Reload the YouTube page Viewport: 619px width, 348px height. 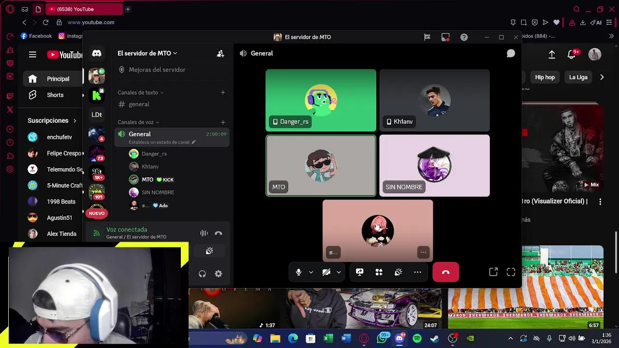45,22
